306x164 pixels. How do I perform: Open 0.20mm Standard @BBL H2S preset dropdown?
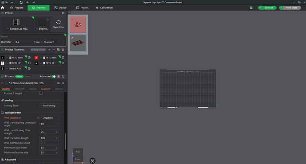[x=30, y=83]
